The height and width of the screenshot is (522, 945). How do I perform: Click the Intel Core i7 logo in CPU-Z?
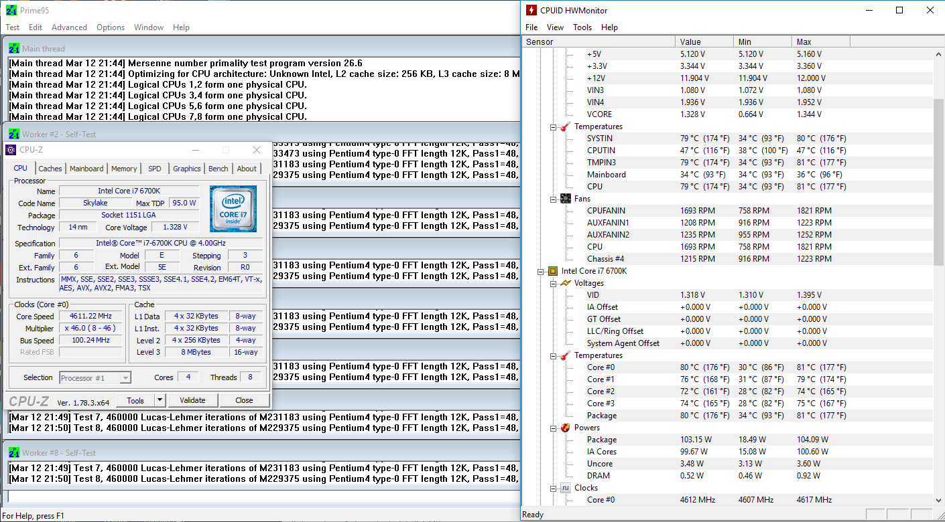[233, 209]
